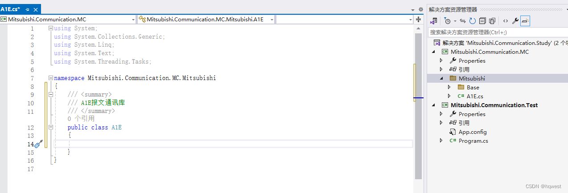The height and width of the screenshot is (193, 568).
Task: Close the A1E.cs editor tab
Action: (35, 9)
